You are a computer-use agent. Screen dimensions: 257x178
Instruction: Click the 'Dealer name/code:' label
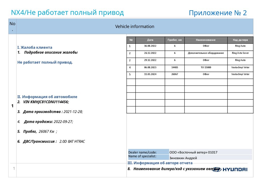142,152
